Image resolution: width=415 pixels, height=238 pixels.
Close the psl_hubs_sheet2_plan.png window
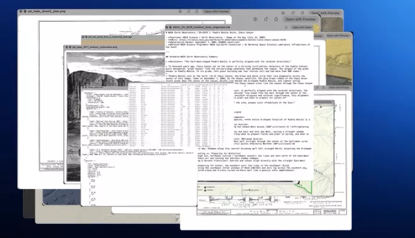21,11
